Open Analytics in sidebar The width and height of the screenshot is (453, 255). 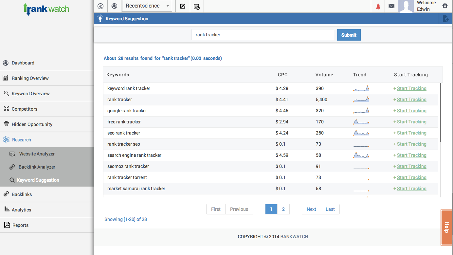coord(47,210)
